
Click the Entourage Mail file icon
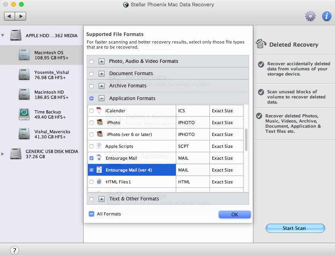point(99,158)
